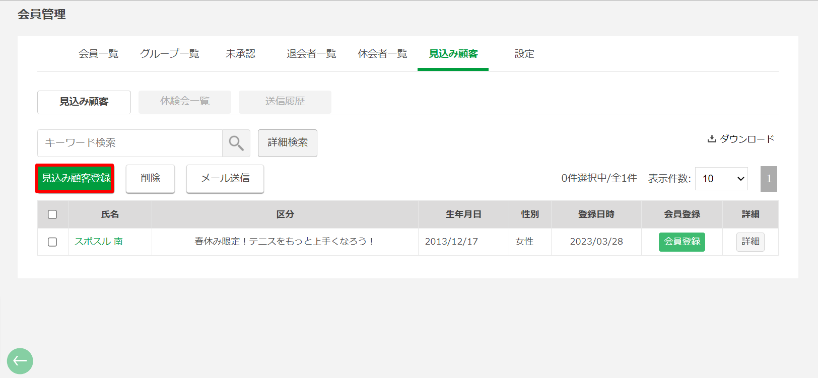Click the ダウンロード text link

(x=747, y=139)
